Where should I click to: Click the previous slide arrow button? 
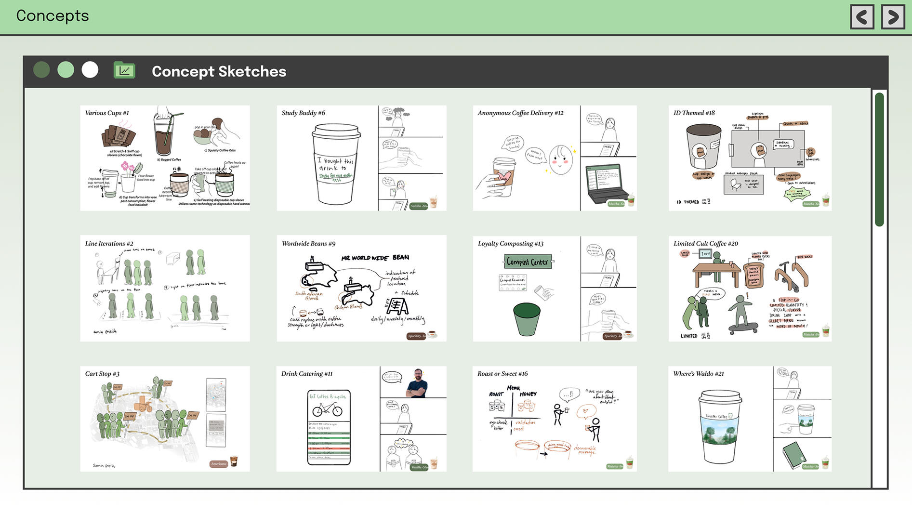point(862,17)
